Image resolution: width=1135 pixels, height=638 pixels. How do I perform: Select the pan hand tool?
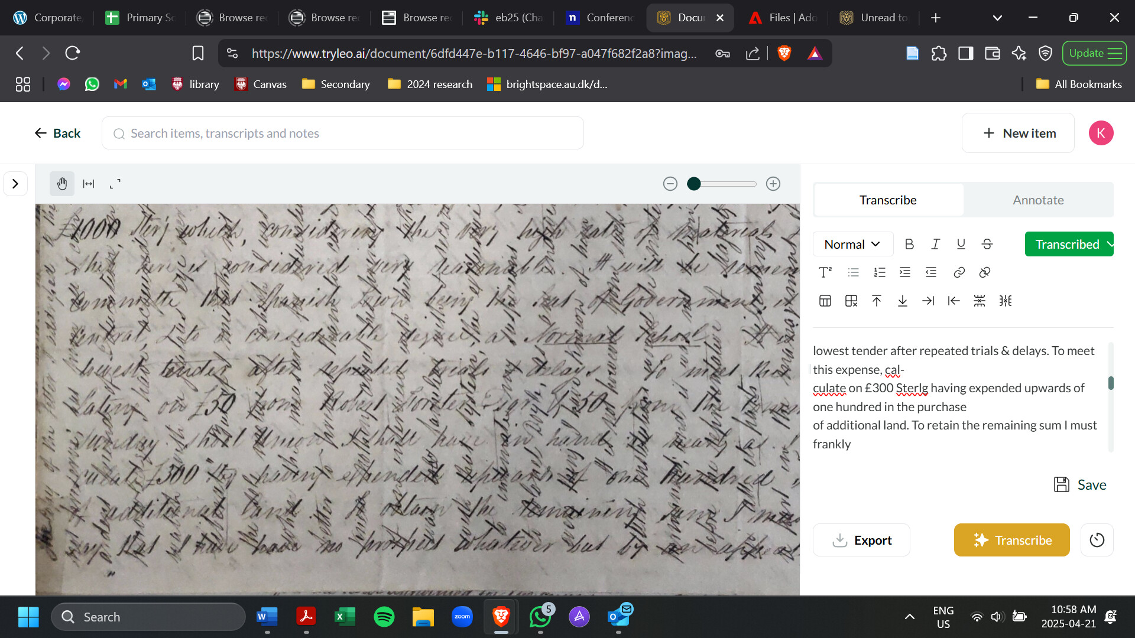click(62, 184)
